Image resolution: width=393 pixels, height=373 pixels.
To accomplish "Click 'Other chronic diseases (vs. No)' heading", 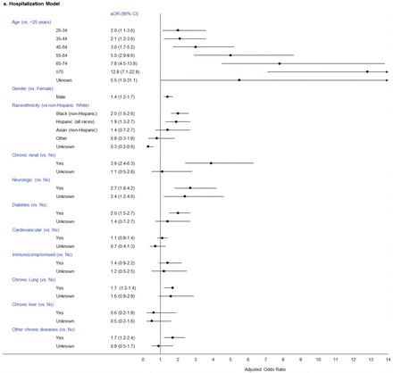I will tap(43, 329).
